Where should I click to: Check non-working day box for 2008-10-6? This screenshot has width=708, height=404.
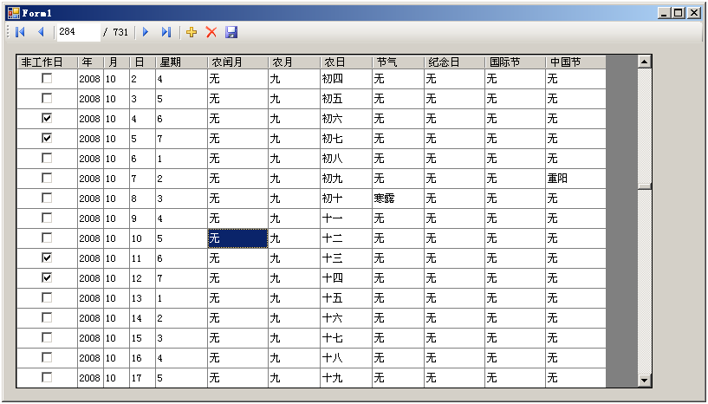coord(47,158)
